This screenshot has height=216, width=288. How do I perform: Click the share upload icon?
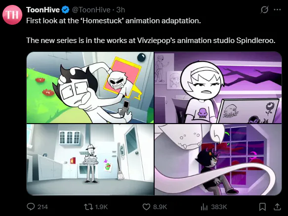277,207
